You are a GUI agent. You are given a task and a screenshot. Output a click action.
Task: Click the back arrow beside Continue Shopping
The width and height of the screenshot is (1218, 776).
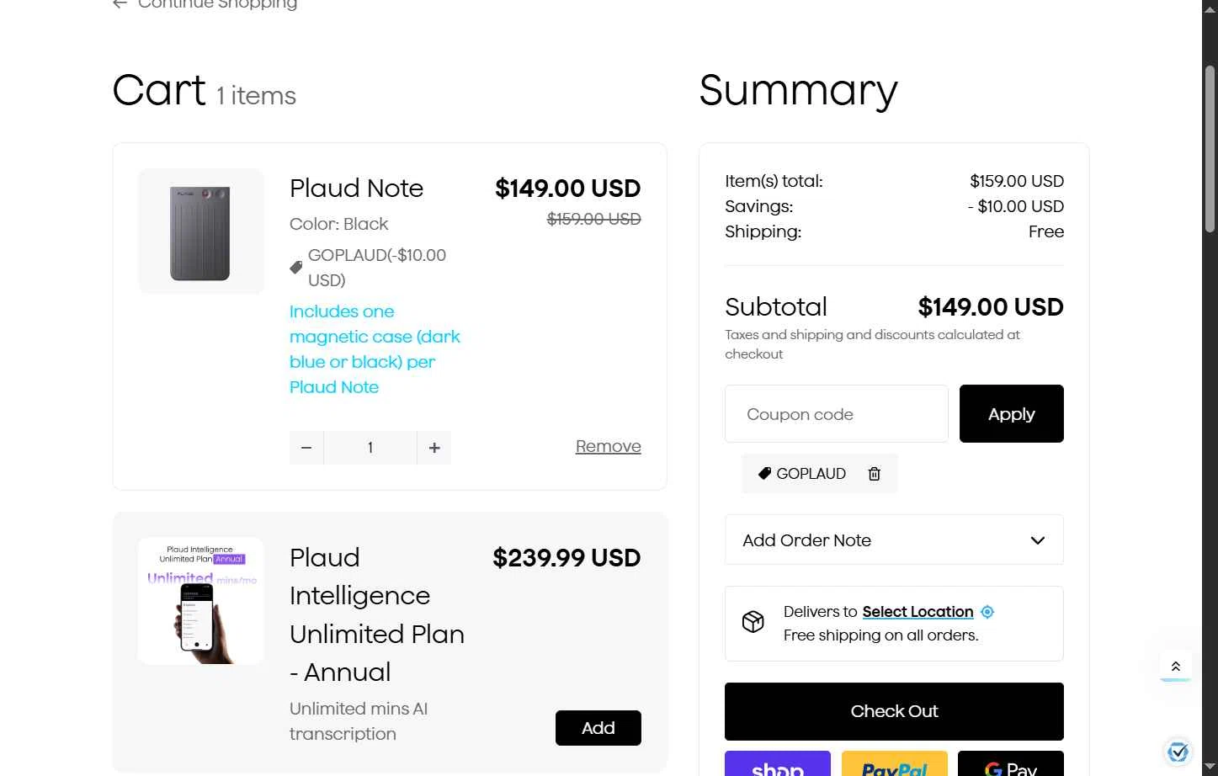[x=120, y=4]
